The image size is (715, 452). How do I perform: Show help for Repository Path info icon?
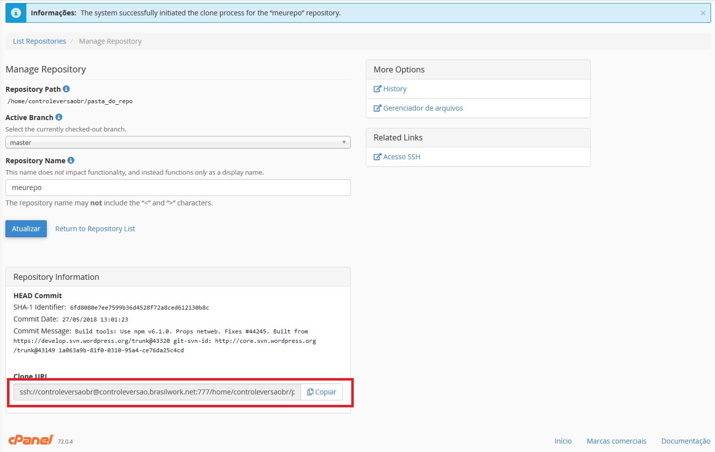point(66,89)
